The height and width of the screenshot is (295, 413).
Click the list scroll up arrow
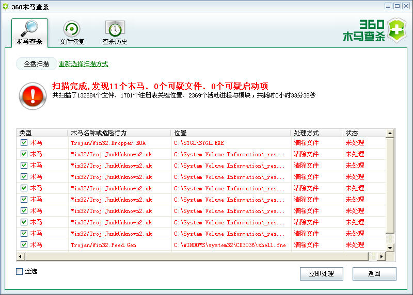click(x=390, y=133)
